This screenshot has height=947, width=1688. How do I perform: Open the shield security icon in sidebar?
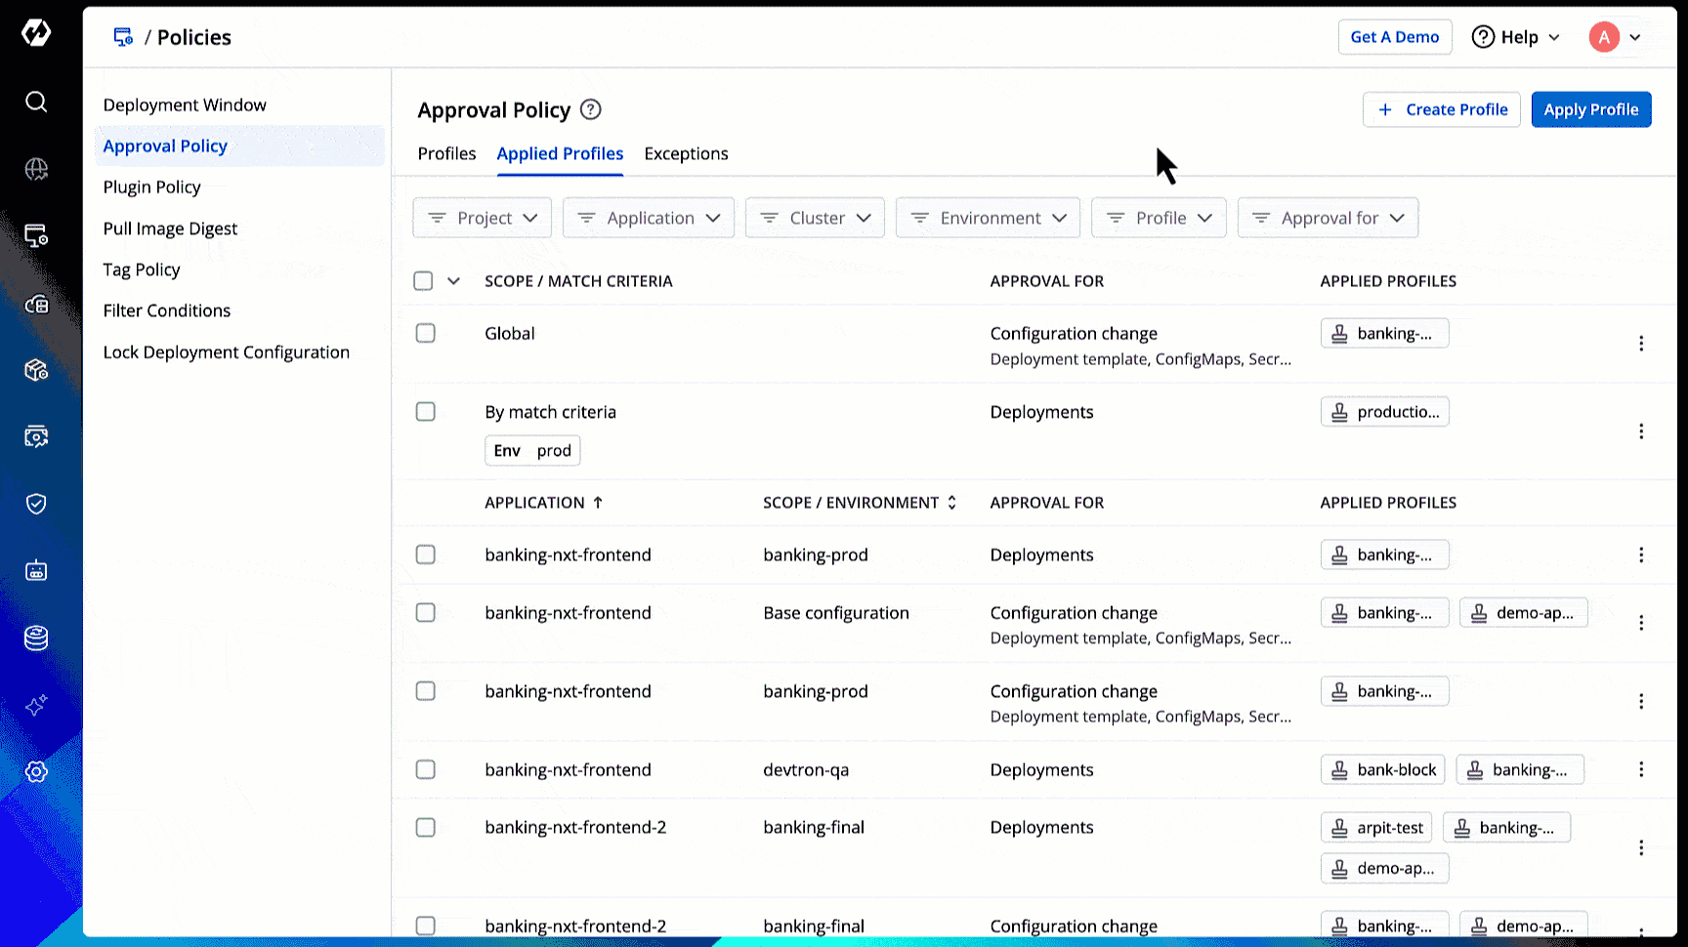(36, 504)
